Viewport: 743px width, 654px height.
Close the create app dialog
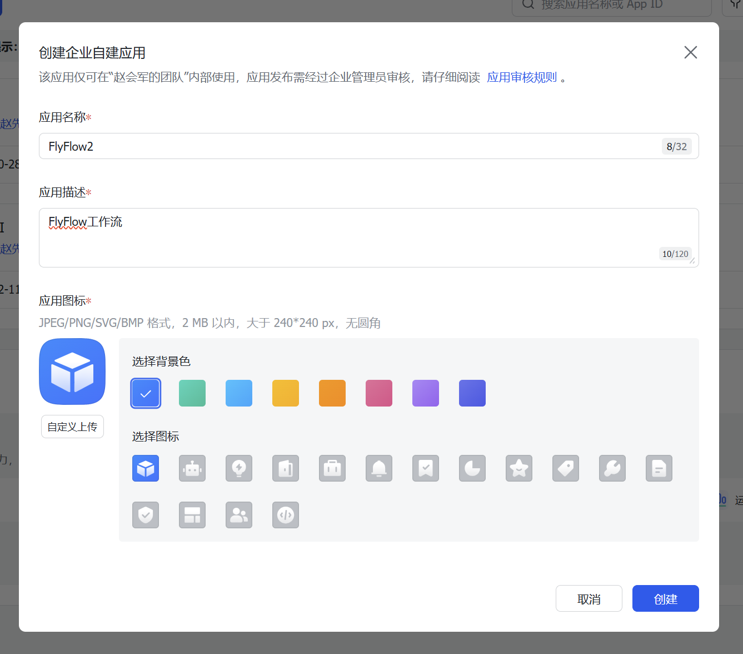coord(691,52)
